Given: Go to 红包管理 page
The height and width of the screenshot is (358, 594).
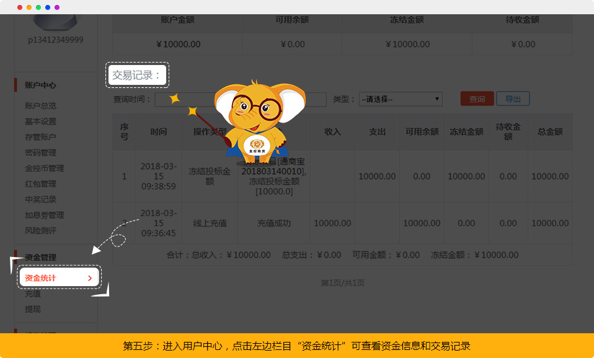Looking at the screenshot, I should click(40, 184).
